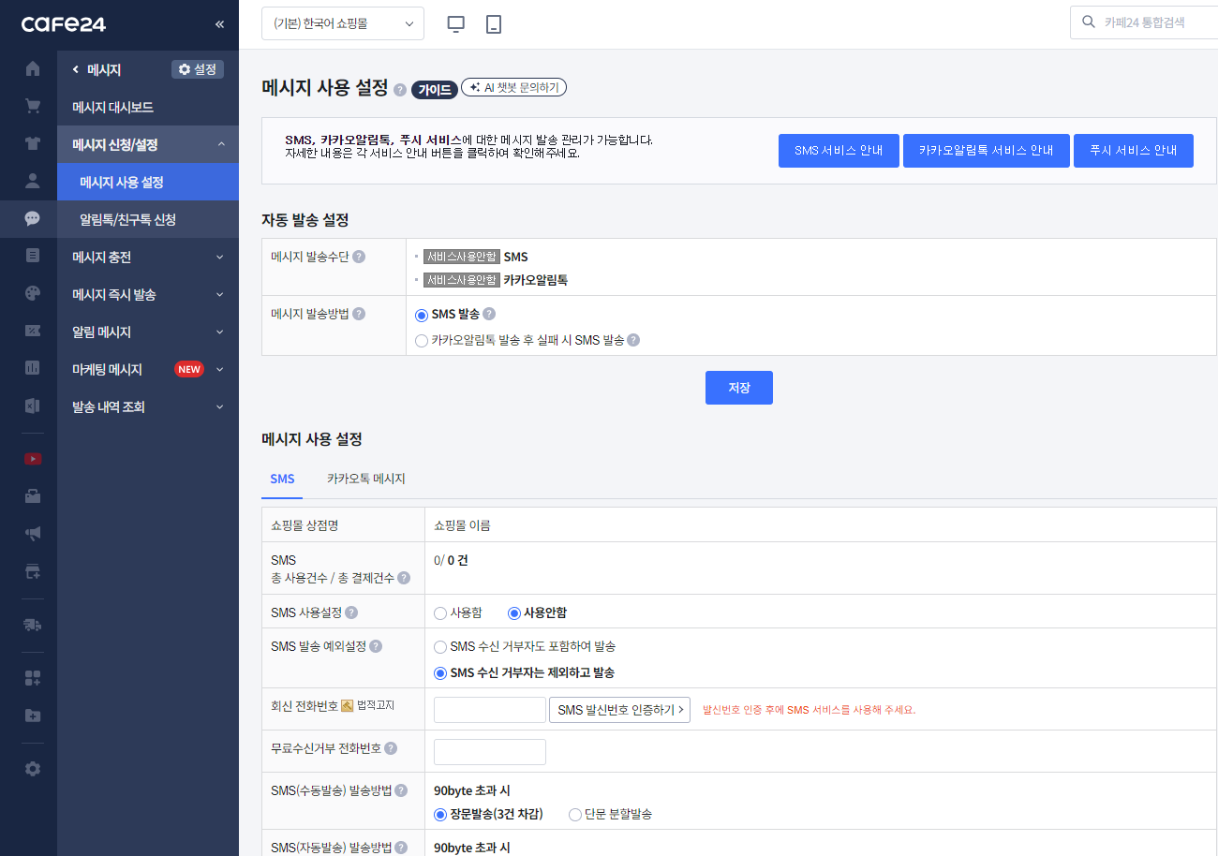Set SMS 사용설정 to 사용함
The height and width of the screenshot is (856, 1218).
coord(440,613)
